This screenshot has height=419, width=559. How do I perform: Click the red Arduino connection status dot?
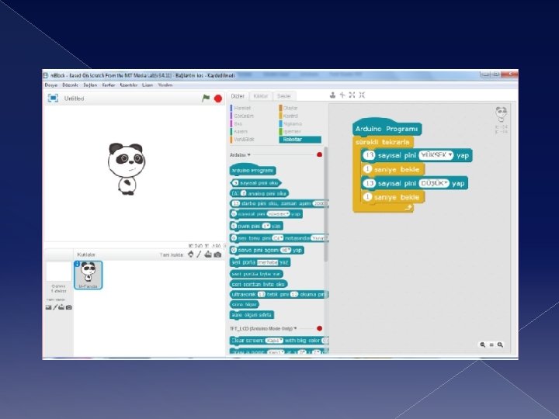(x=319, y=154)
